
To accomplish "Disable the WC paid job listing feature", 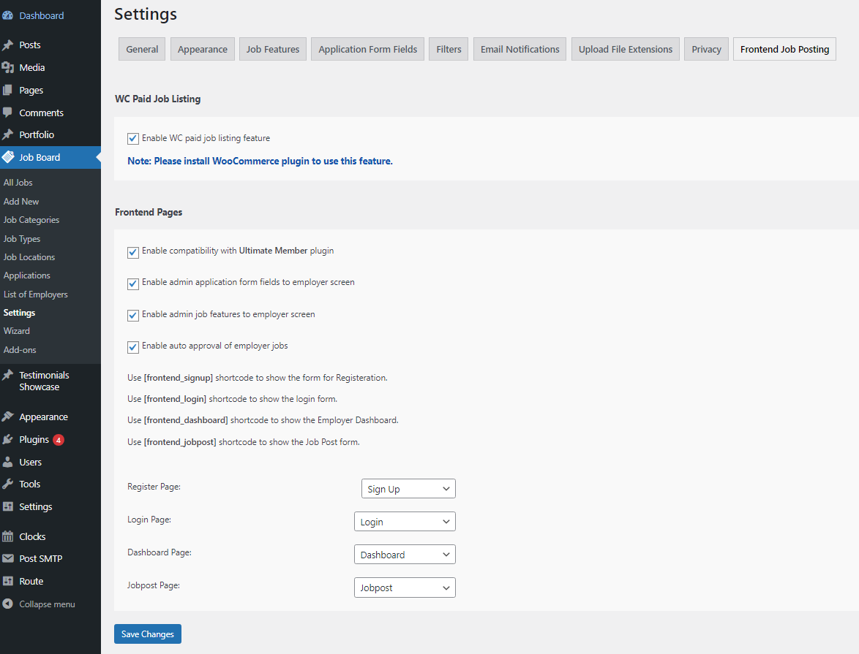I will tap(132, 138).
